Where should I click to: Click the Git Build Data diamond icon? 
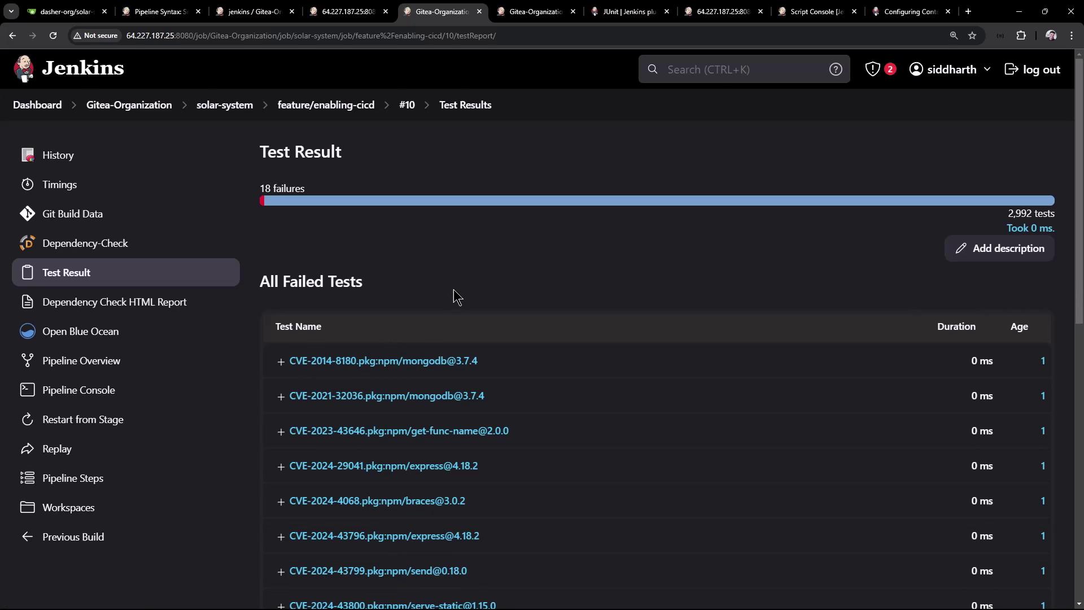(x=27, y=214)
